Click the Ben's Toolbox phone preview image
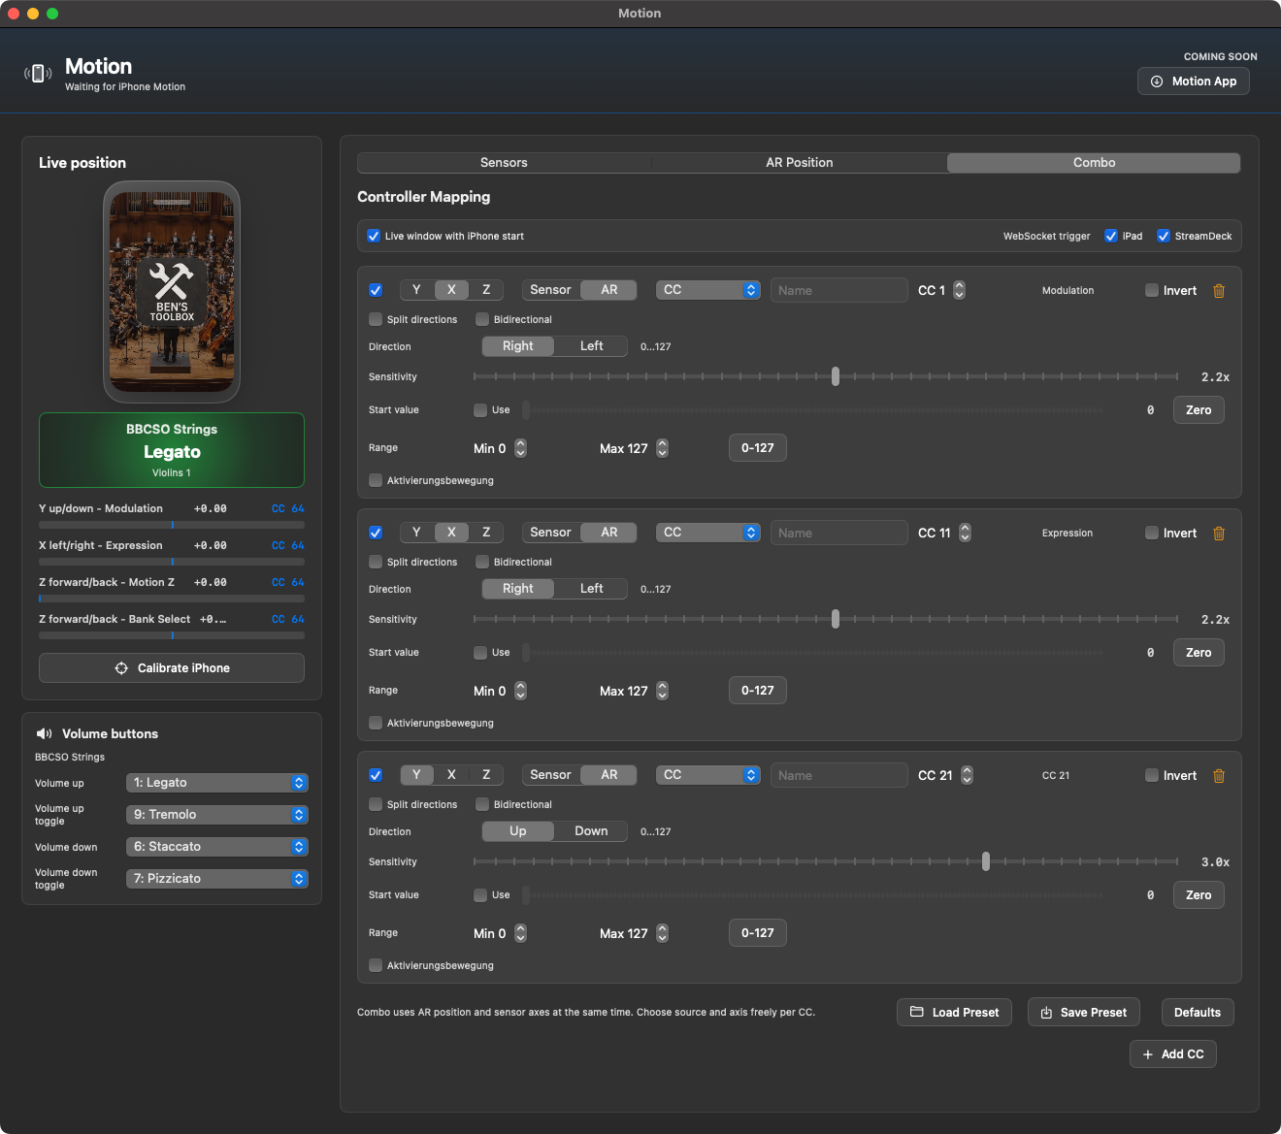 click(172, 292)
